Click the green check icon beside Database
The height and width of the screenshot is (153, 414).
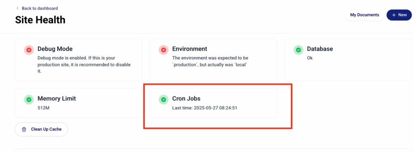click(298, 50)
